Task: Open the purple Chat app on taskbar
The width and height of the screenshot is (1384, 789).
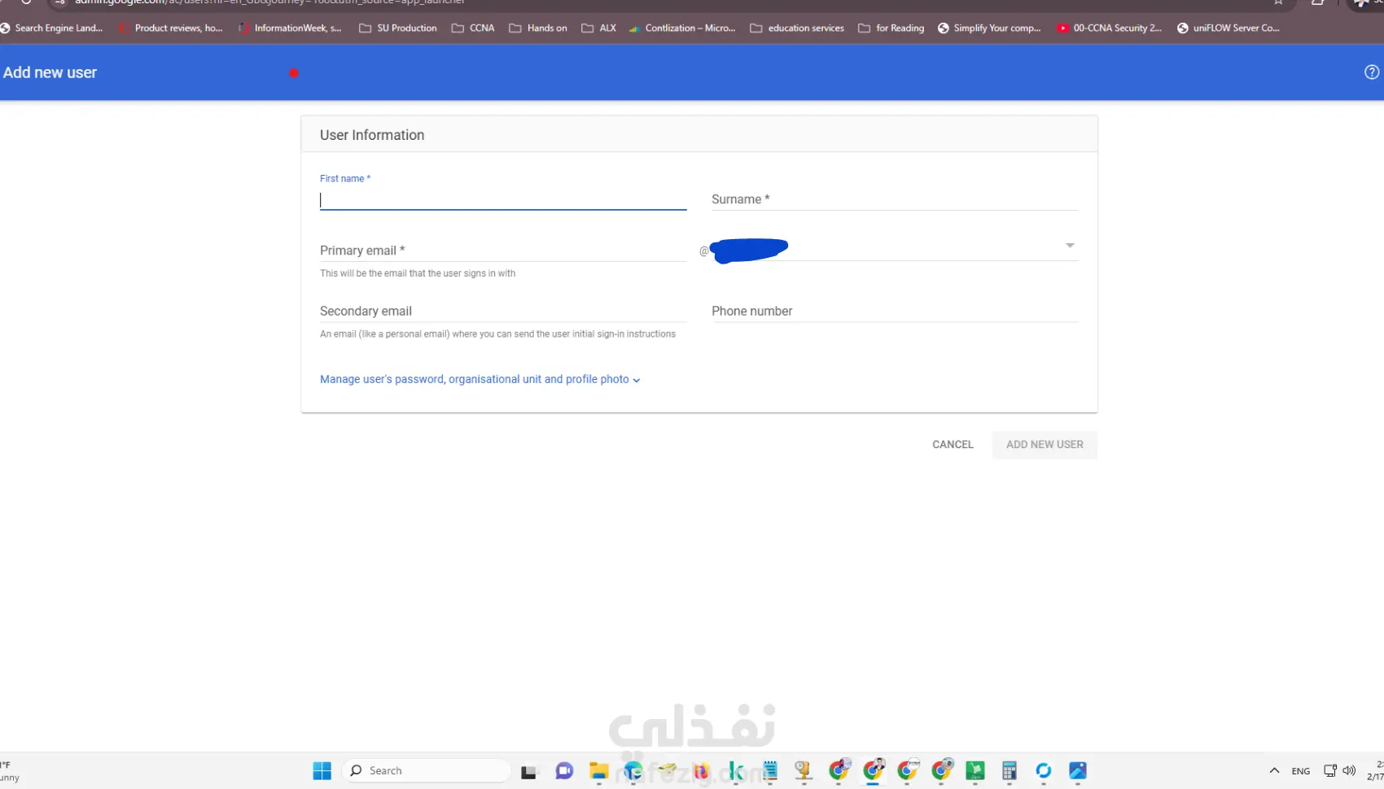Action: [564, 771]
